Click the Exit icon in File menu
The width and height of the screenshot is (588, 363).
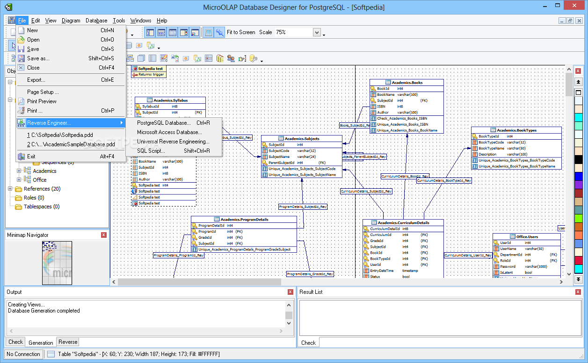pos(21,157)
